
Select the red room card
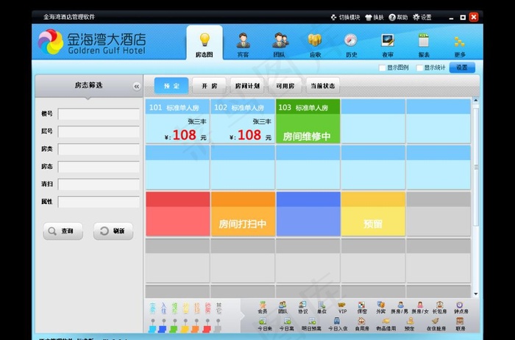click(178, 214)
